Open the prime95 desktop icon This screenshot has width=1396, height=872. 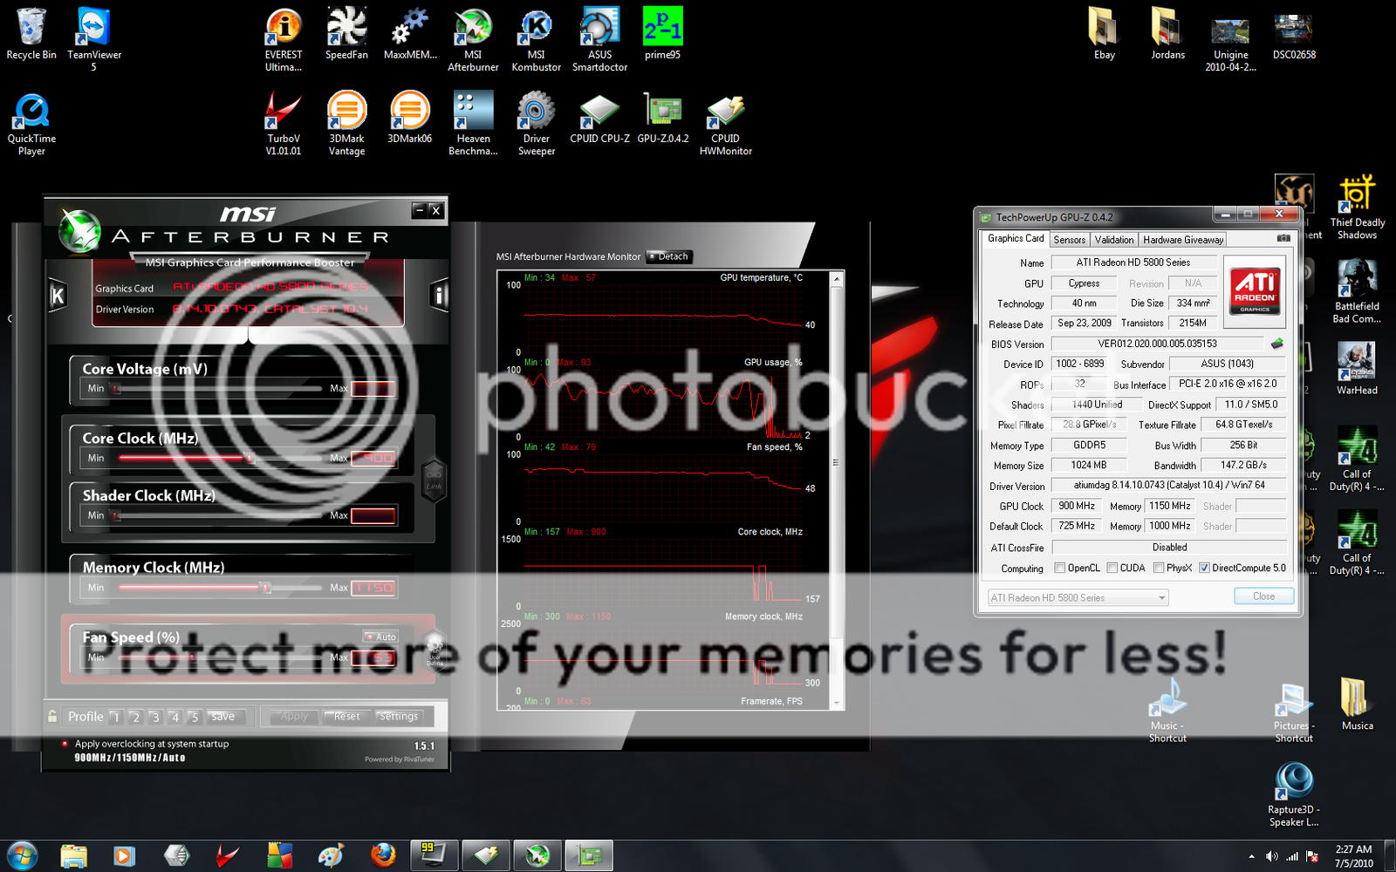(662, 34)
